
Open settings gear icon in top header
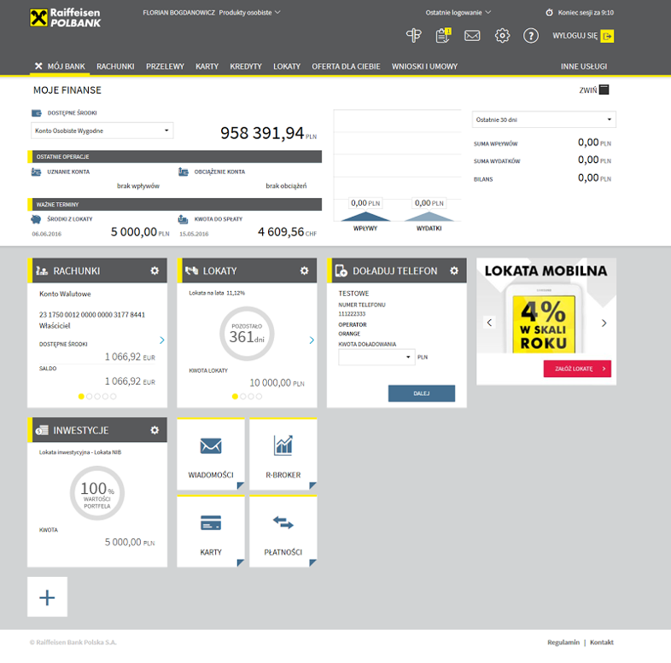tap(502, 36)
